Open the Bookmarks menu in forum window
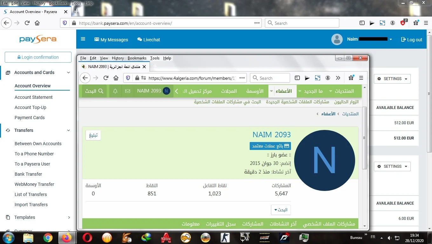The width and height of the screenshot is (432, 244). (137, 58)
